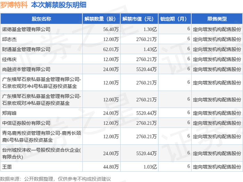Click the 台州城投沣收一号股权投资合伙企业 cell

[x=41, y=153]
